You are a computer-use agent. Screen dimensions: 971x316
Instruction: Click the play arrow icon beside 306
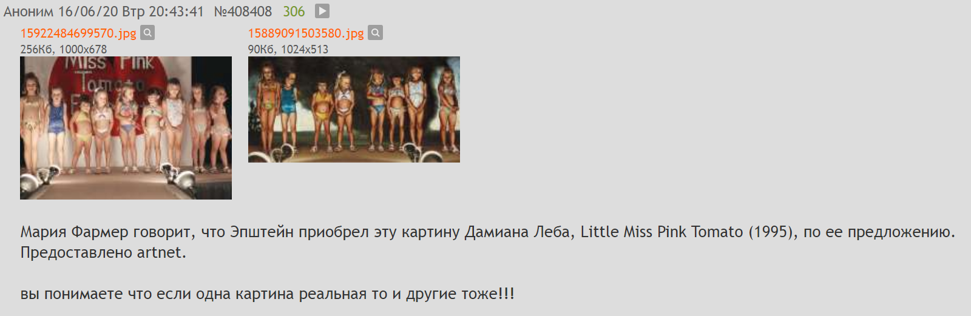(322, 11)
